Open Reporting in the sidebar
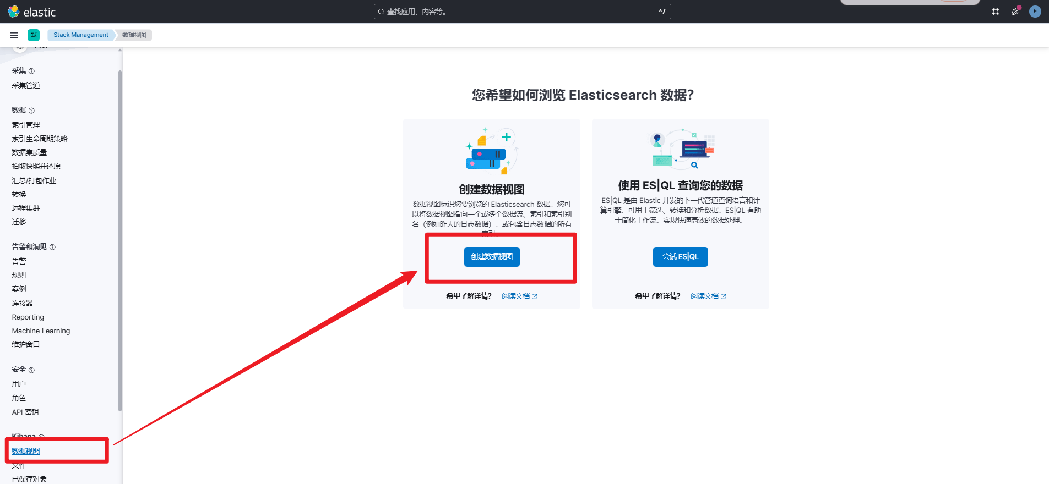 tap(28, 317)
